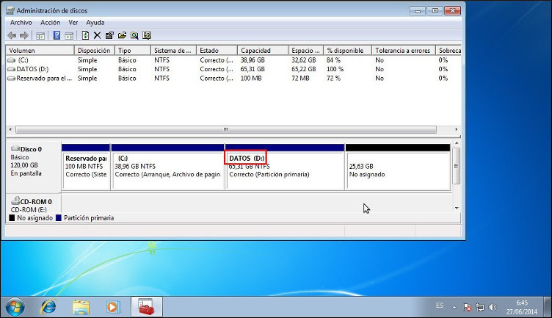This screenshot has height=318, width=552.
Task: Select the Reservado 100 MB NTFS partition block
Action: coord(86,167)
